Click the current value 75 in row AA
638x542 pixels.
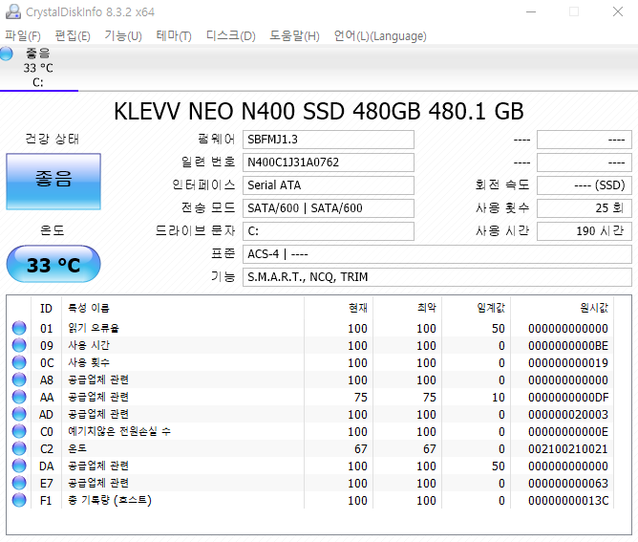[360, 397]
